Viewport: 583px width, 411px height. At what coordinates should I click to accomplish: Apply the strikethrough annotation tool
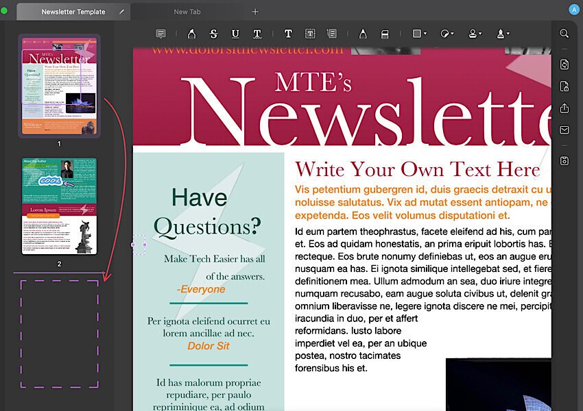coord(214,33)
